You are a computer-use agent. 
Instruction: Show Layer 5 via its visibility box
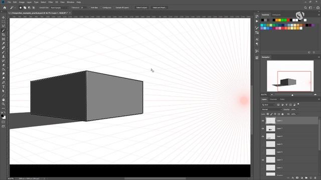pyautogui.click(x=263, y=144)
